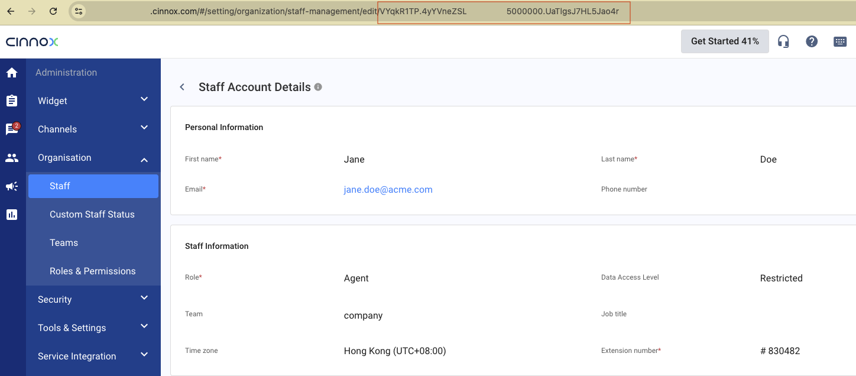Click the home icon in left rail
Image resolution: width=856 pixels, height=376 pixels.
click(12, 73)
